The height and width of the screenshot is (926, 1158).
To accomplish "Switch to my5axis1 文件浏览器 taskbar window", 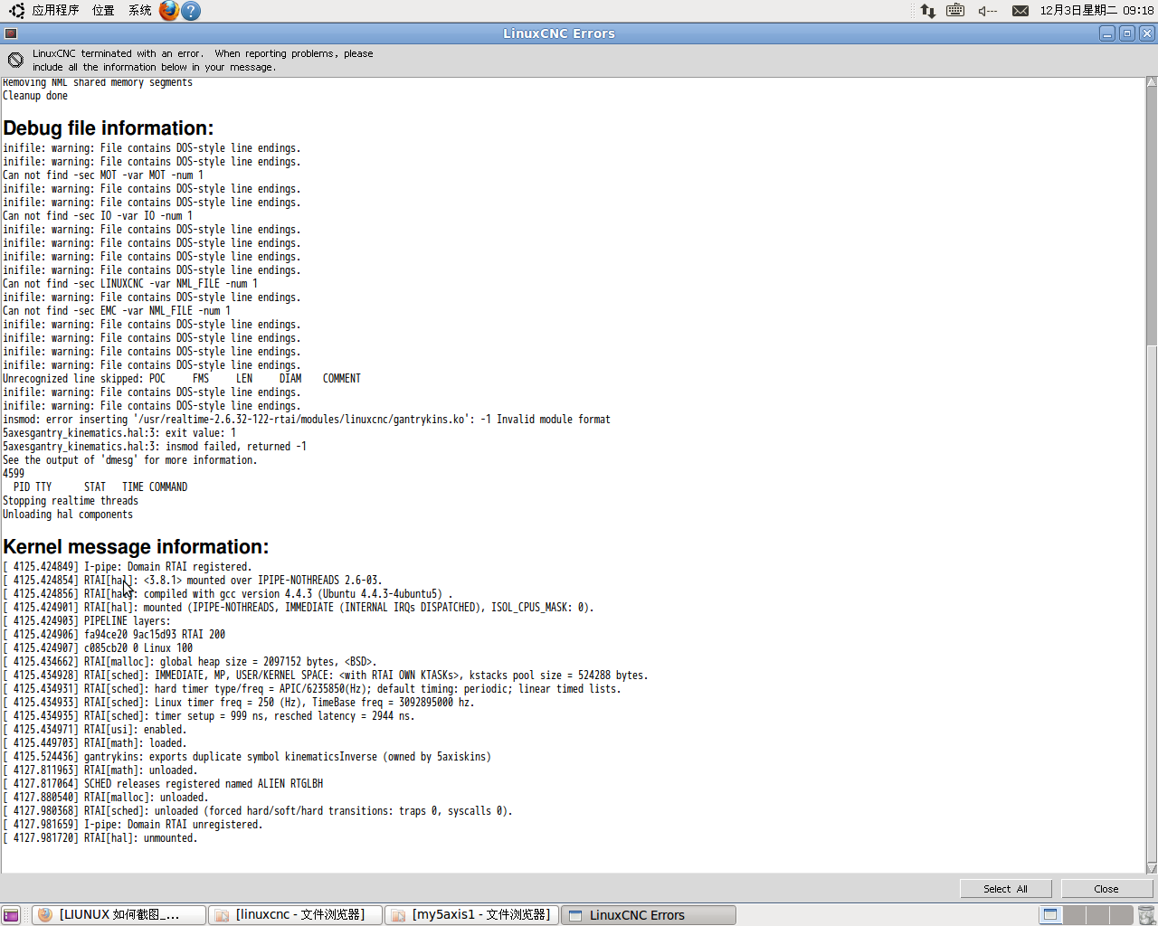I will pos(472,915).
